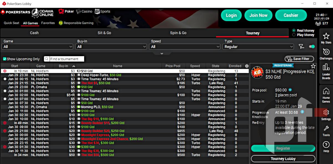Click the Join Now button

[258, 15]
